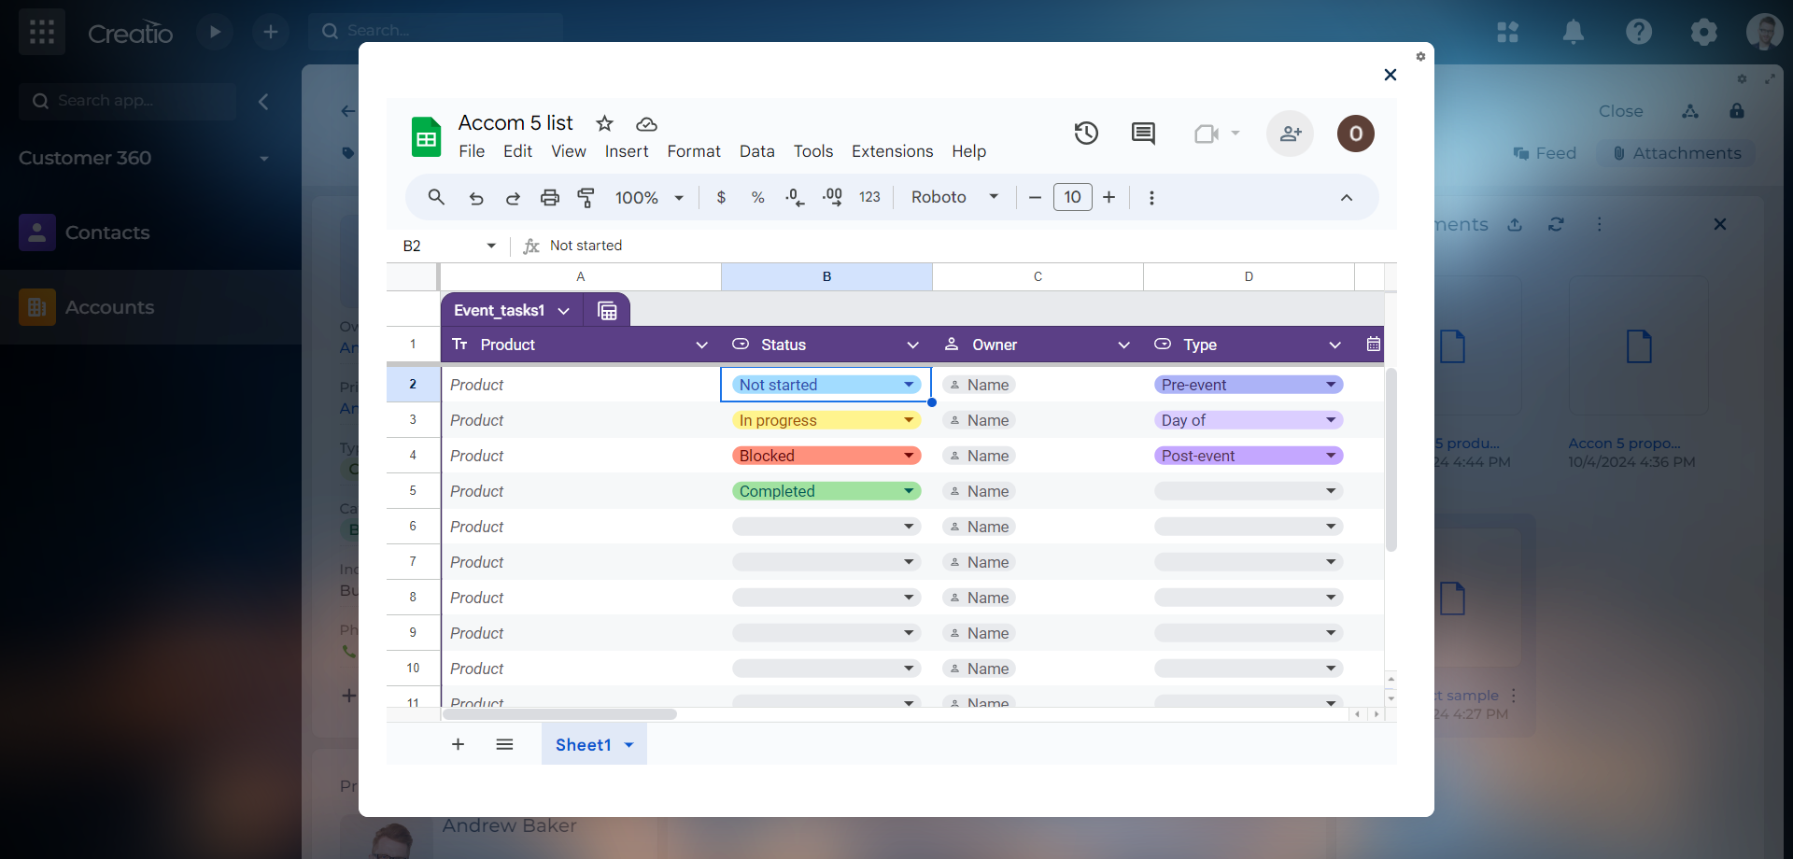Open the Status column header menu
This screenshot has height=859, width=1793.
click(x=912, y=345)
